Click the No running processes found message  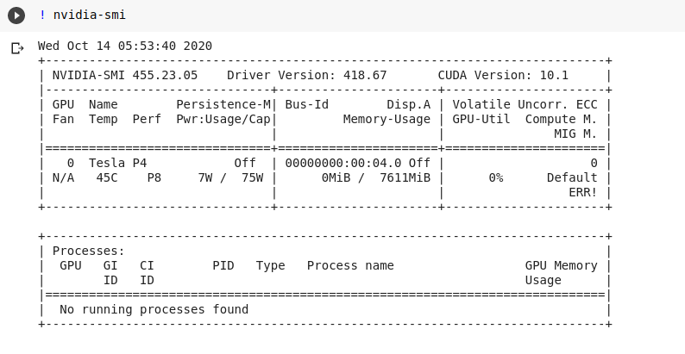[x=154, y=309]
